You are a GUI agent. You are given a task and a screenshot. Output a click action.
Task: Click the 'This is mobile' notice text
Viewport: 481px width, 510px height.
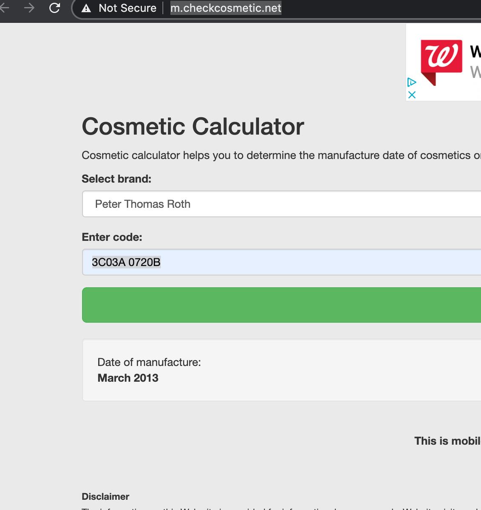[x=447, y=441]
